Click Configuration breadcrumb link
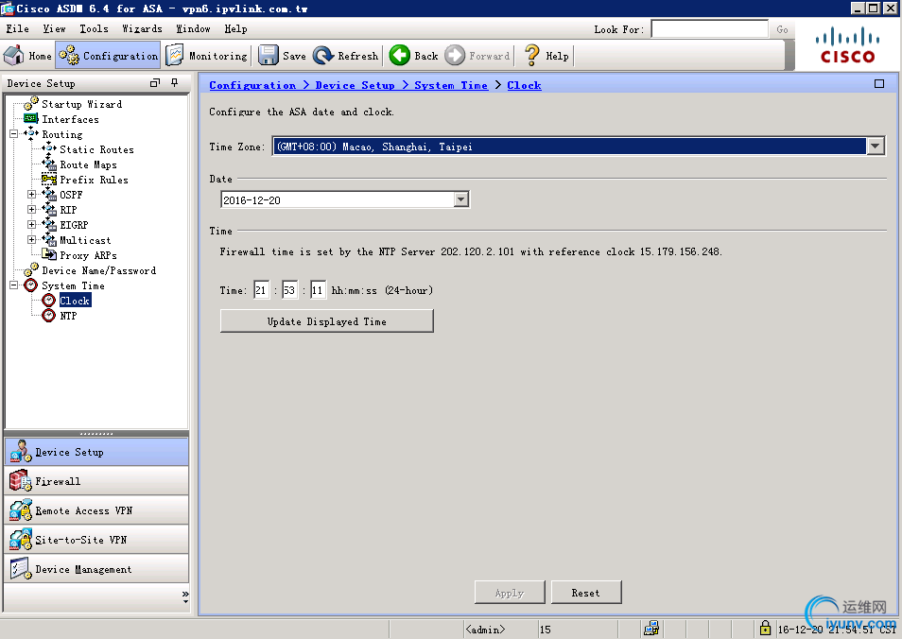 [x=252, y=85]
